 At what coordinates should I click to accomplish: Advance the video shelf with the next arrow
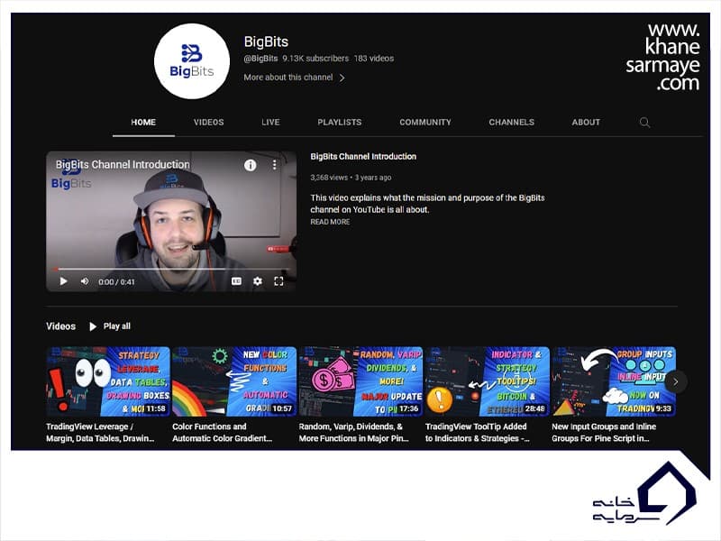click(675, 381)
